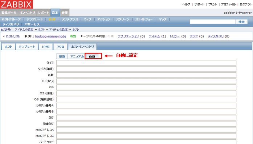
Task: Click ログアウト to sign out
Action: click(245, 4)
